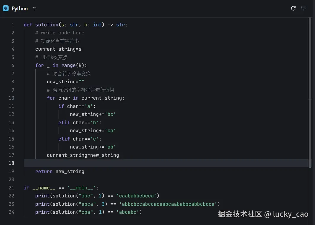Click the 'def solution' function definition line

76,25
